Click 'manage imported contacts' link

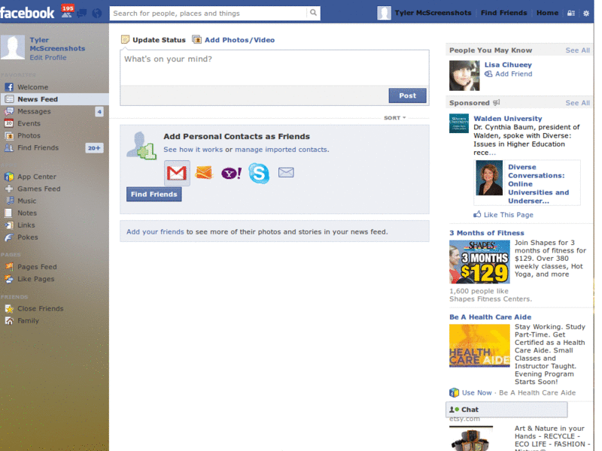281,150
